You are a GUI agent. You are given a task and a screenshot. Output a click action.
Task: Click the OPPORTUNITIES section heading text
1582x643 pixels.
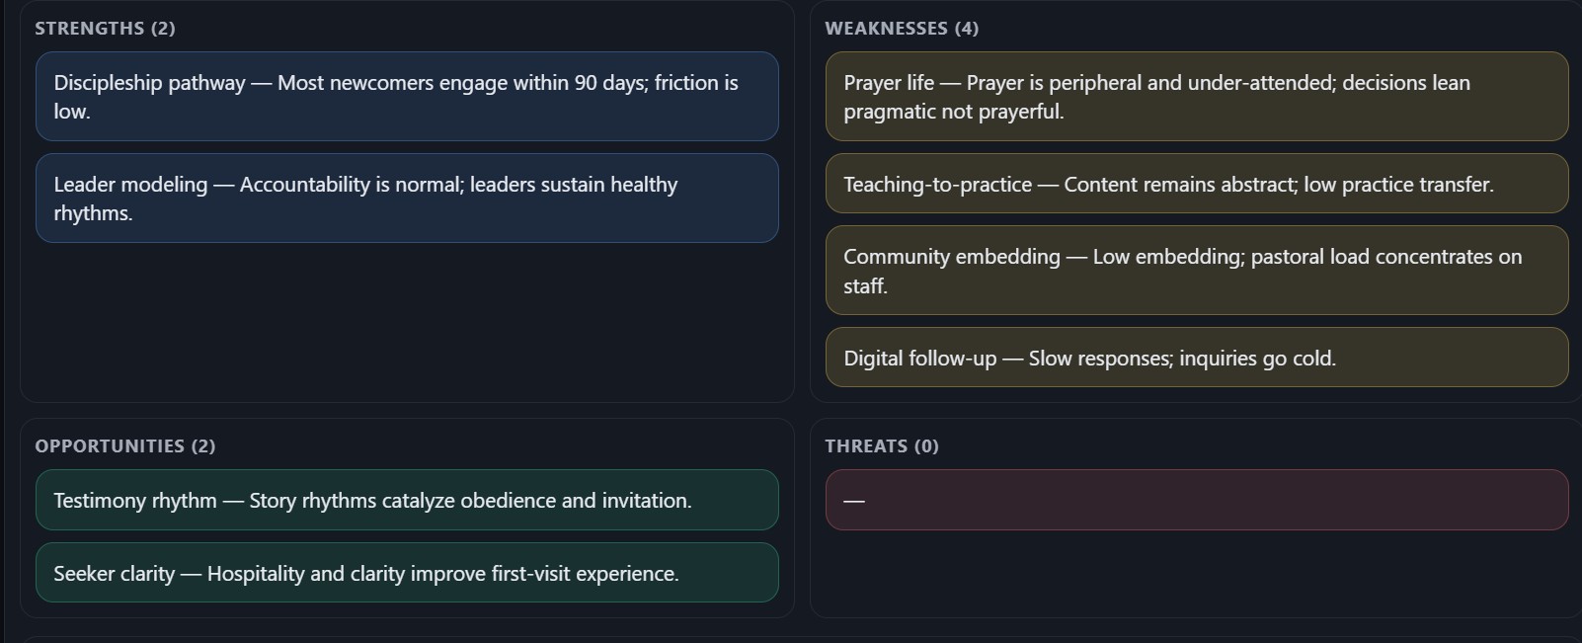pos(110,446)
